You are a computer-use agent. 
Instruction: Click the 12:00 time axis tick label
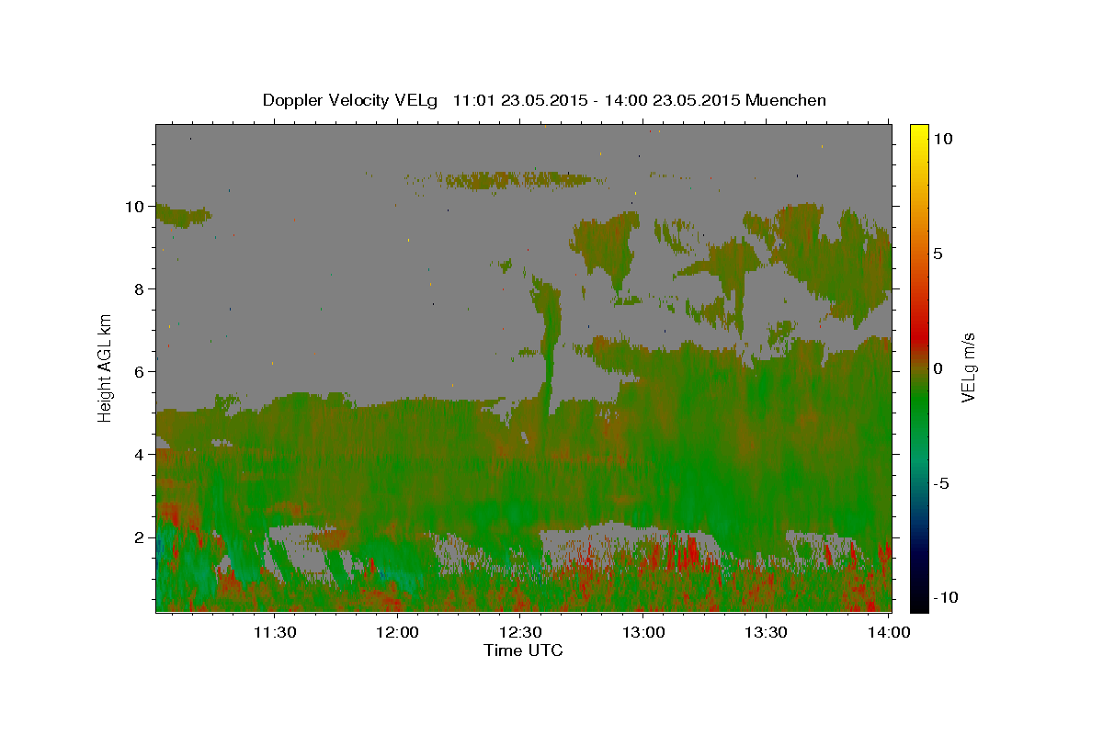click(398, 632)
